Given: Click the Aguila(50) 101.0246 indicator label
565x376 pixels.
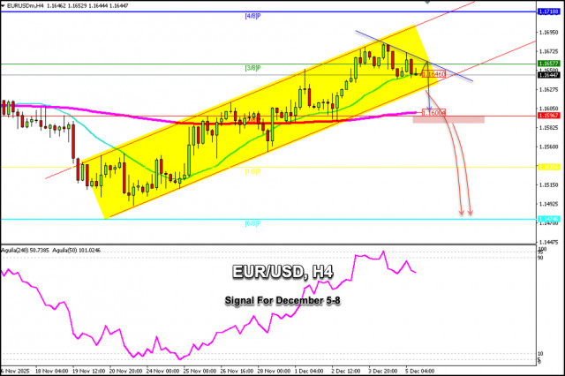Looking at the screenshot, I should click(x=77, y=250).
